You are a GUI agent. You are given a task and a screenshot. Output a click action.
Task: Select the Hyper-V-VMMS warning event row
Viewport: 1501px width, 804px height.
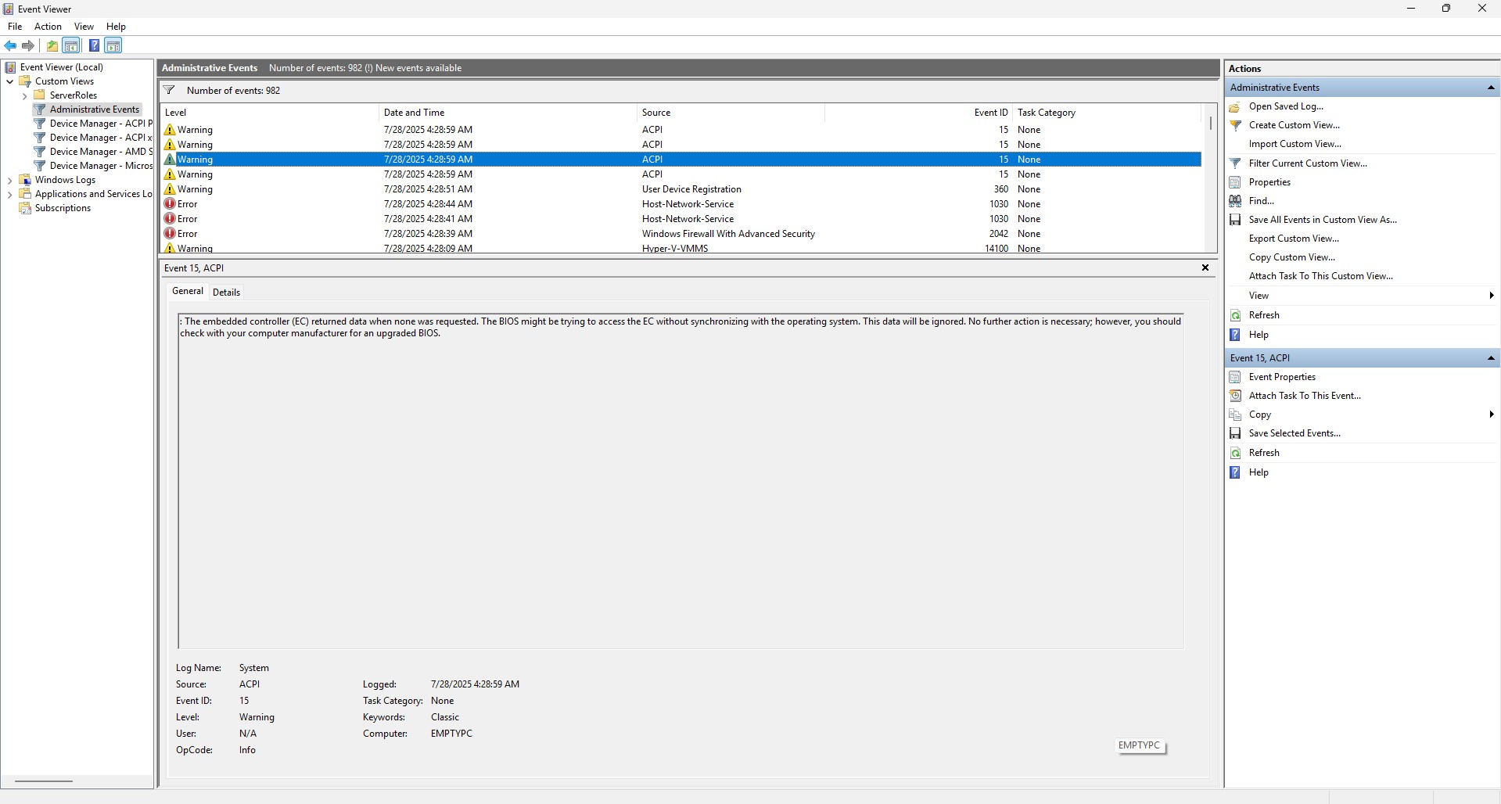pos(548,248)
